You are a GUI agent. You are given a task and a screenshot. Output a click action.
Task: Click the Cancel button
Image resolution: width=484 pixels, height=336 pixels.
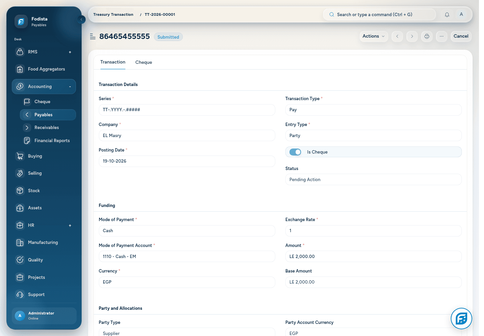(461, 36)
